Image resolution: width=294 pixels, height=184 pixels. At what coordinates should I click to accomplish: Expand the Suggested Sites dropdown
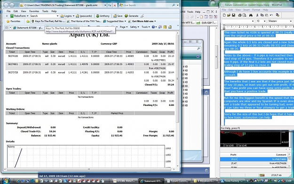[x=114, y=21]
